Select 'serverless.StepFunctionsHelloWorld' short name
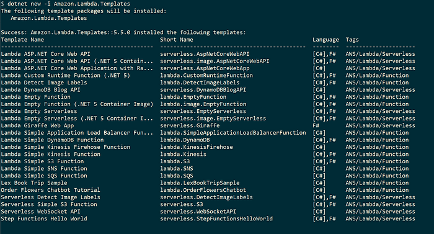 [216, 218]
